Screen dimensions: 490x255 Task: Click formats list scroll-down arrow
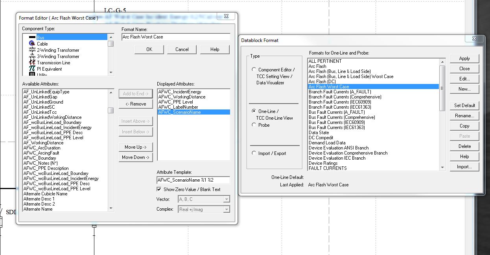pyautogui.click(x=442, y=168)
